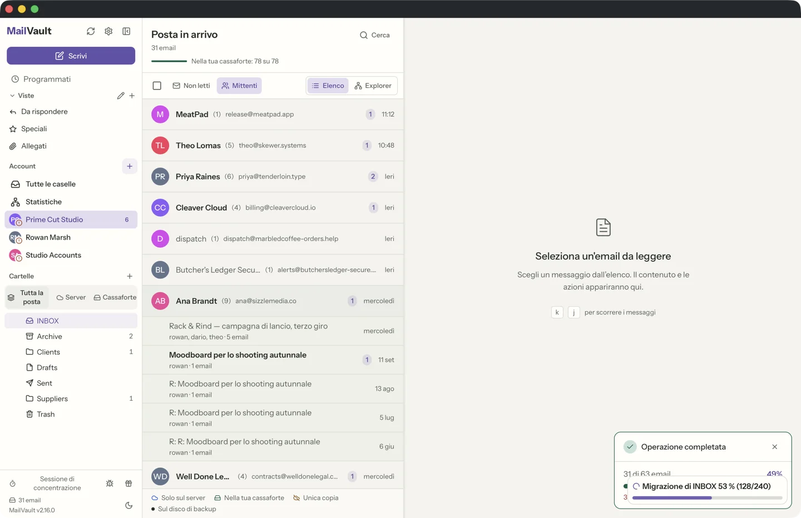Expand the Cleaver Cloud sender group
The image size is (801, 518).
coord(273,207)
